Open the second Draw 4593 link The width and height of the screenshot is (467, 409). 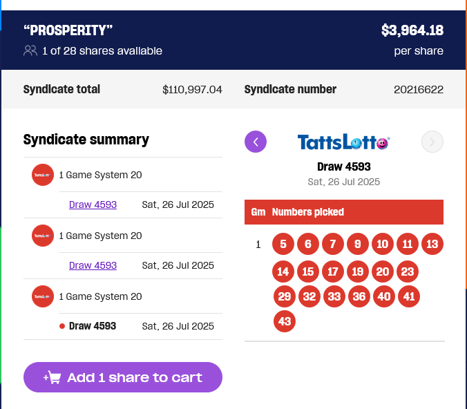click(x=93, y=265)
